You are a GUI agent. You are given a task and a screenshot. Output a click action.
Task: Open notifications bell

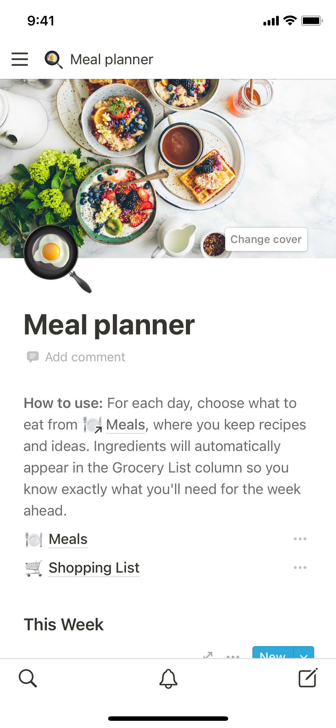pyautogui.click(x=168, y=678)
